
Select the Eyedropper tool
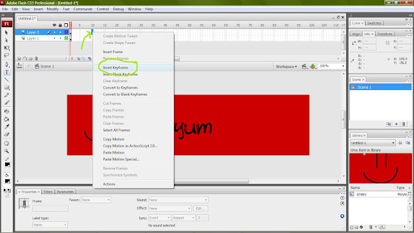click(x=7, y=127)
